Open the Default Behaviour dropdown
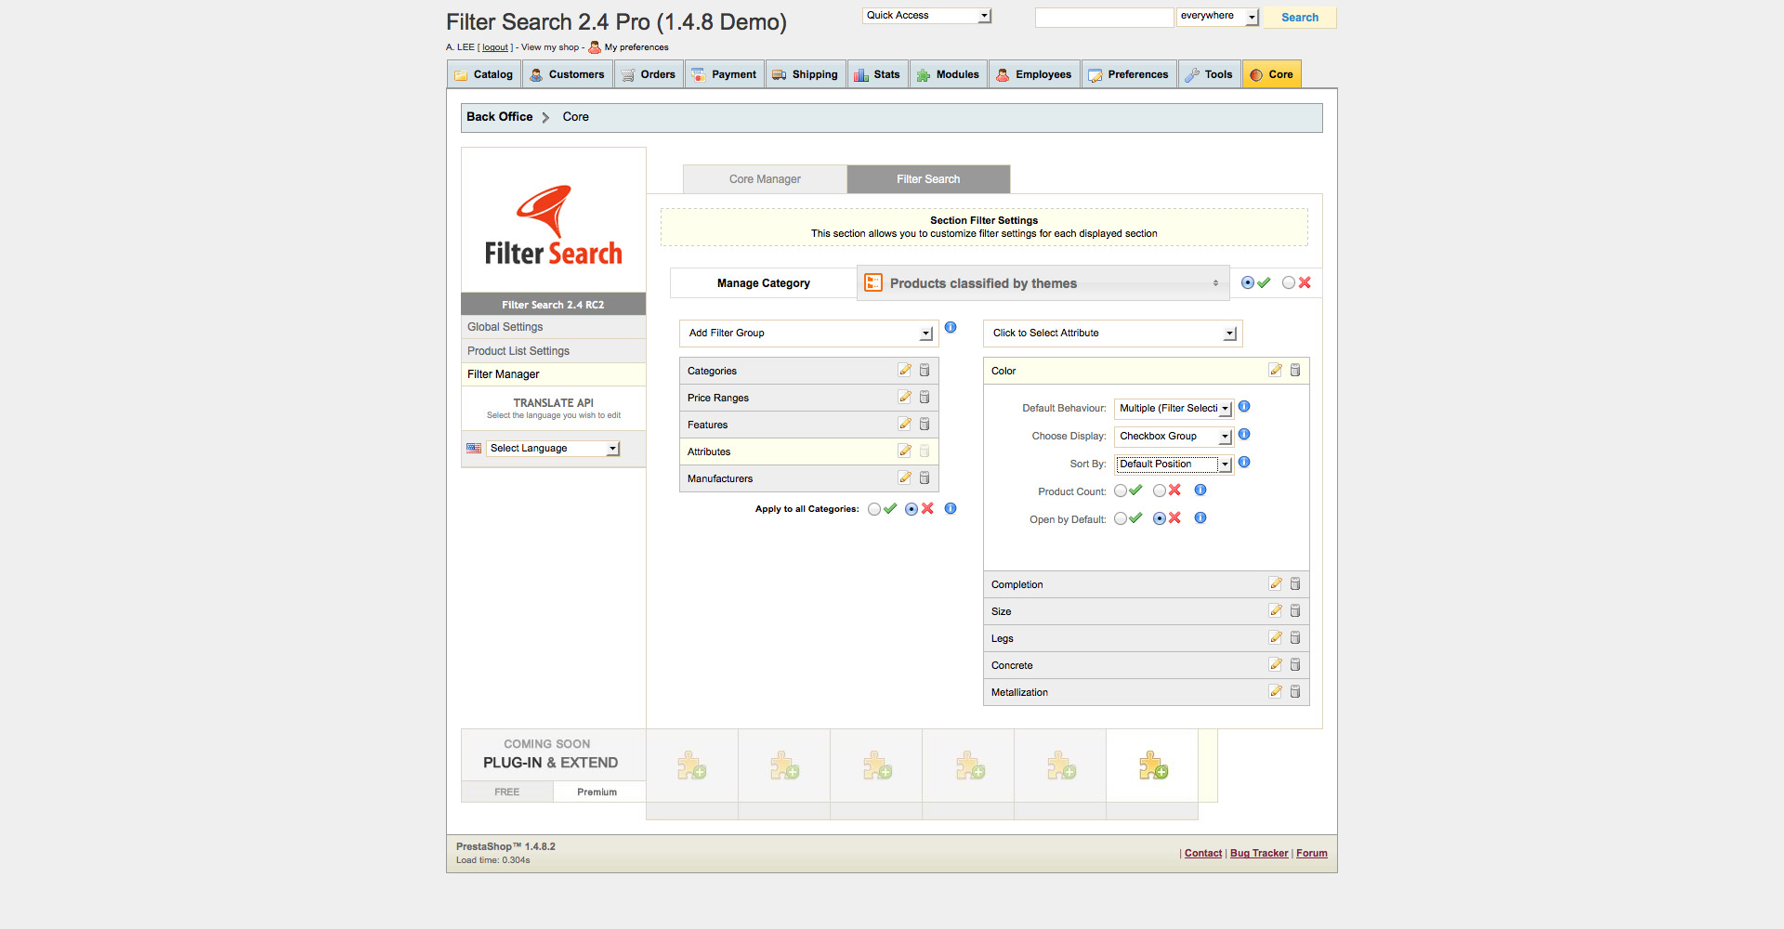The height and width of the screenshot is (929, 1784). 1174,408
